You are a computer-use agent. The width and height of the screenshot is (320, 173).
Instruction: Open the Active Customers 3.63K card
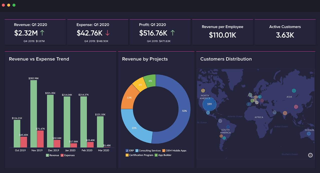[285, 32]
